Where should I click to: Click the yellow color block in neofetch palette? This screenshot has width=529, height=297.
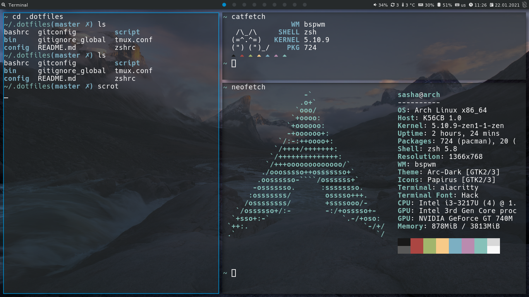tap(442, 246)
